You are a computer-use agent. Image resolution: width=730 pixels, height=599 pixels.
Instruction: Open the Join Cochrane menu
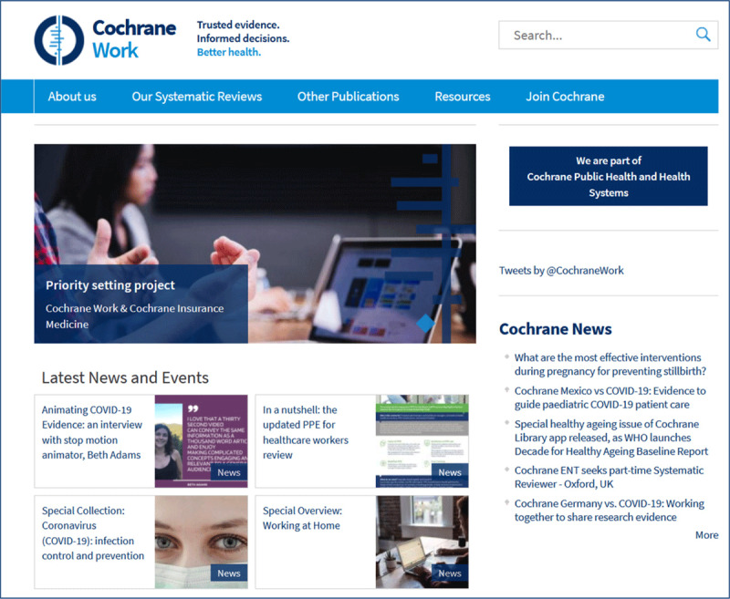(565, 97)
